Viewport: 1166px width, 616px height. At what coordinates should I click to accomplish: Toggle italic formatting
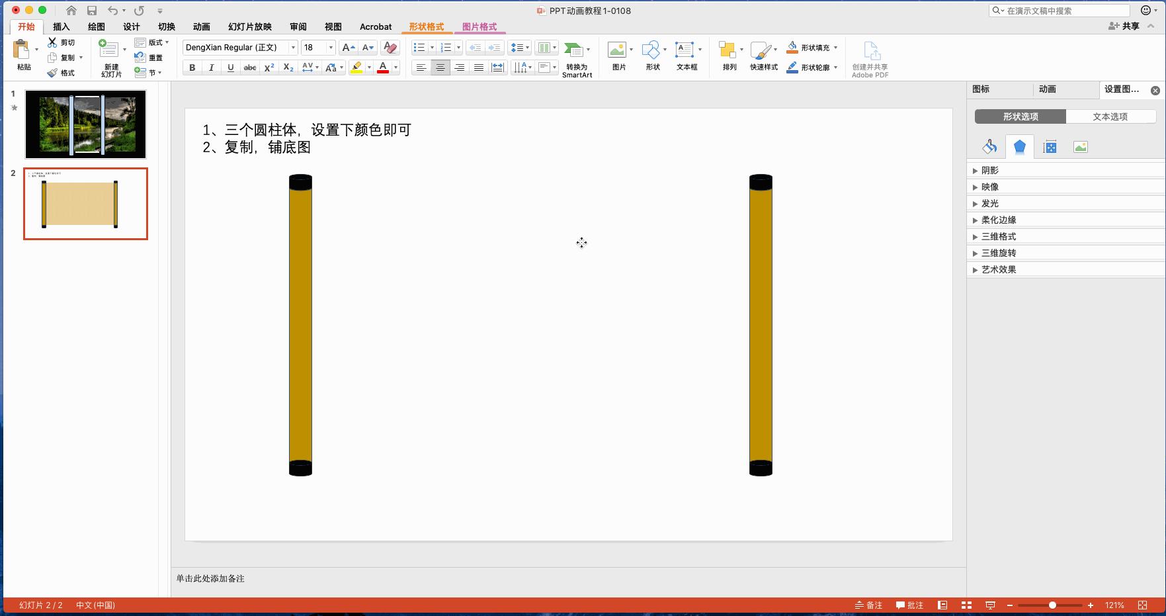[211, 67]
